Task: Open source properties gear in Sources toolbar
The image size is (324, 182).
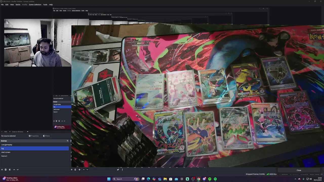Action: point(79,170)
